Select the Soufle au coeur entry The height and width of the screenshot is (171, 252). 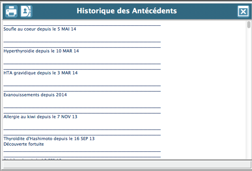click(x=39, y=29)
